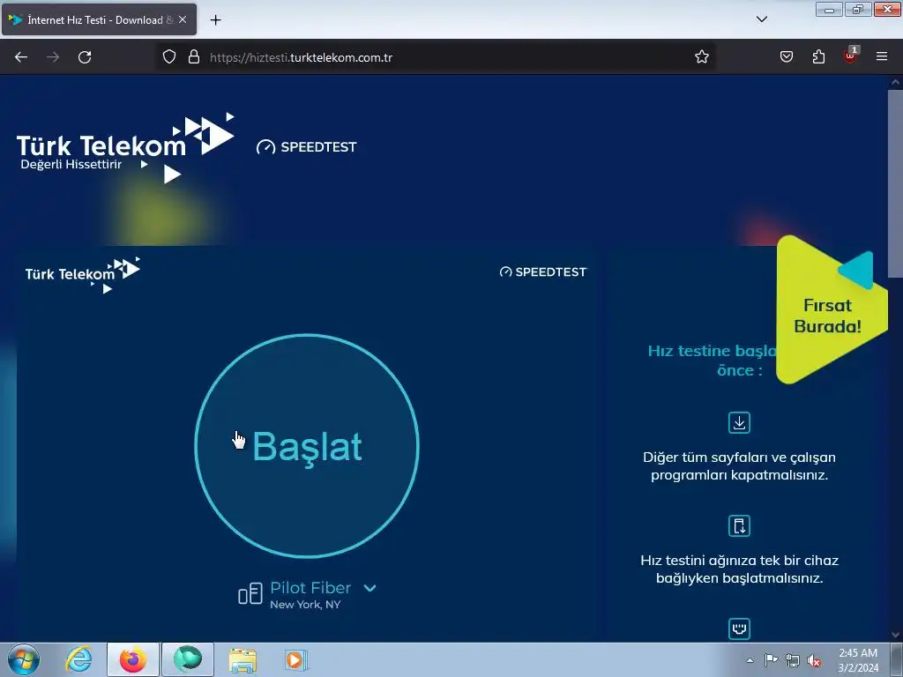Click the small Türk Telekom logo in test panel

click(x=82, y=275)
